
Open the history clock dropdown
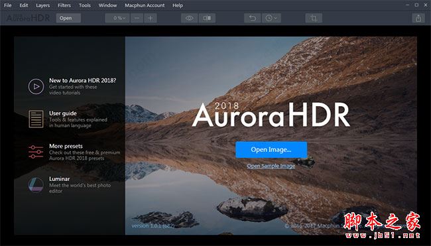[271, 18]
